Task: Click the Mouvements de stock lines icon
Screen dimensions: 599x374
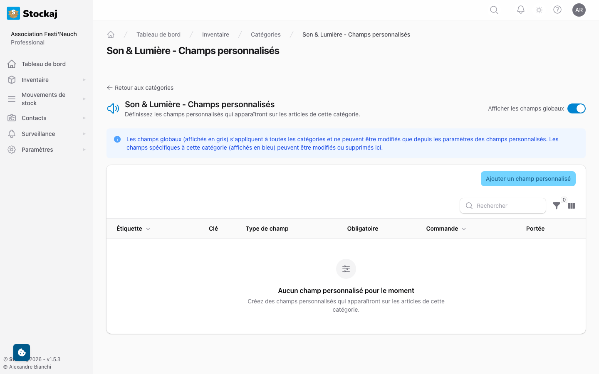Action: click(x=12, y=99)
